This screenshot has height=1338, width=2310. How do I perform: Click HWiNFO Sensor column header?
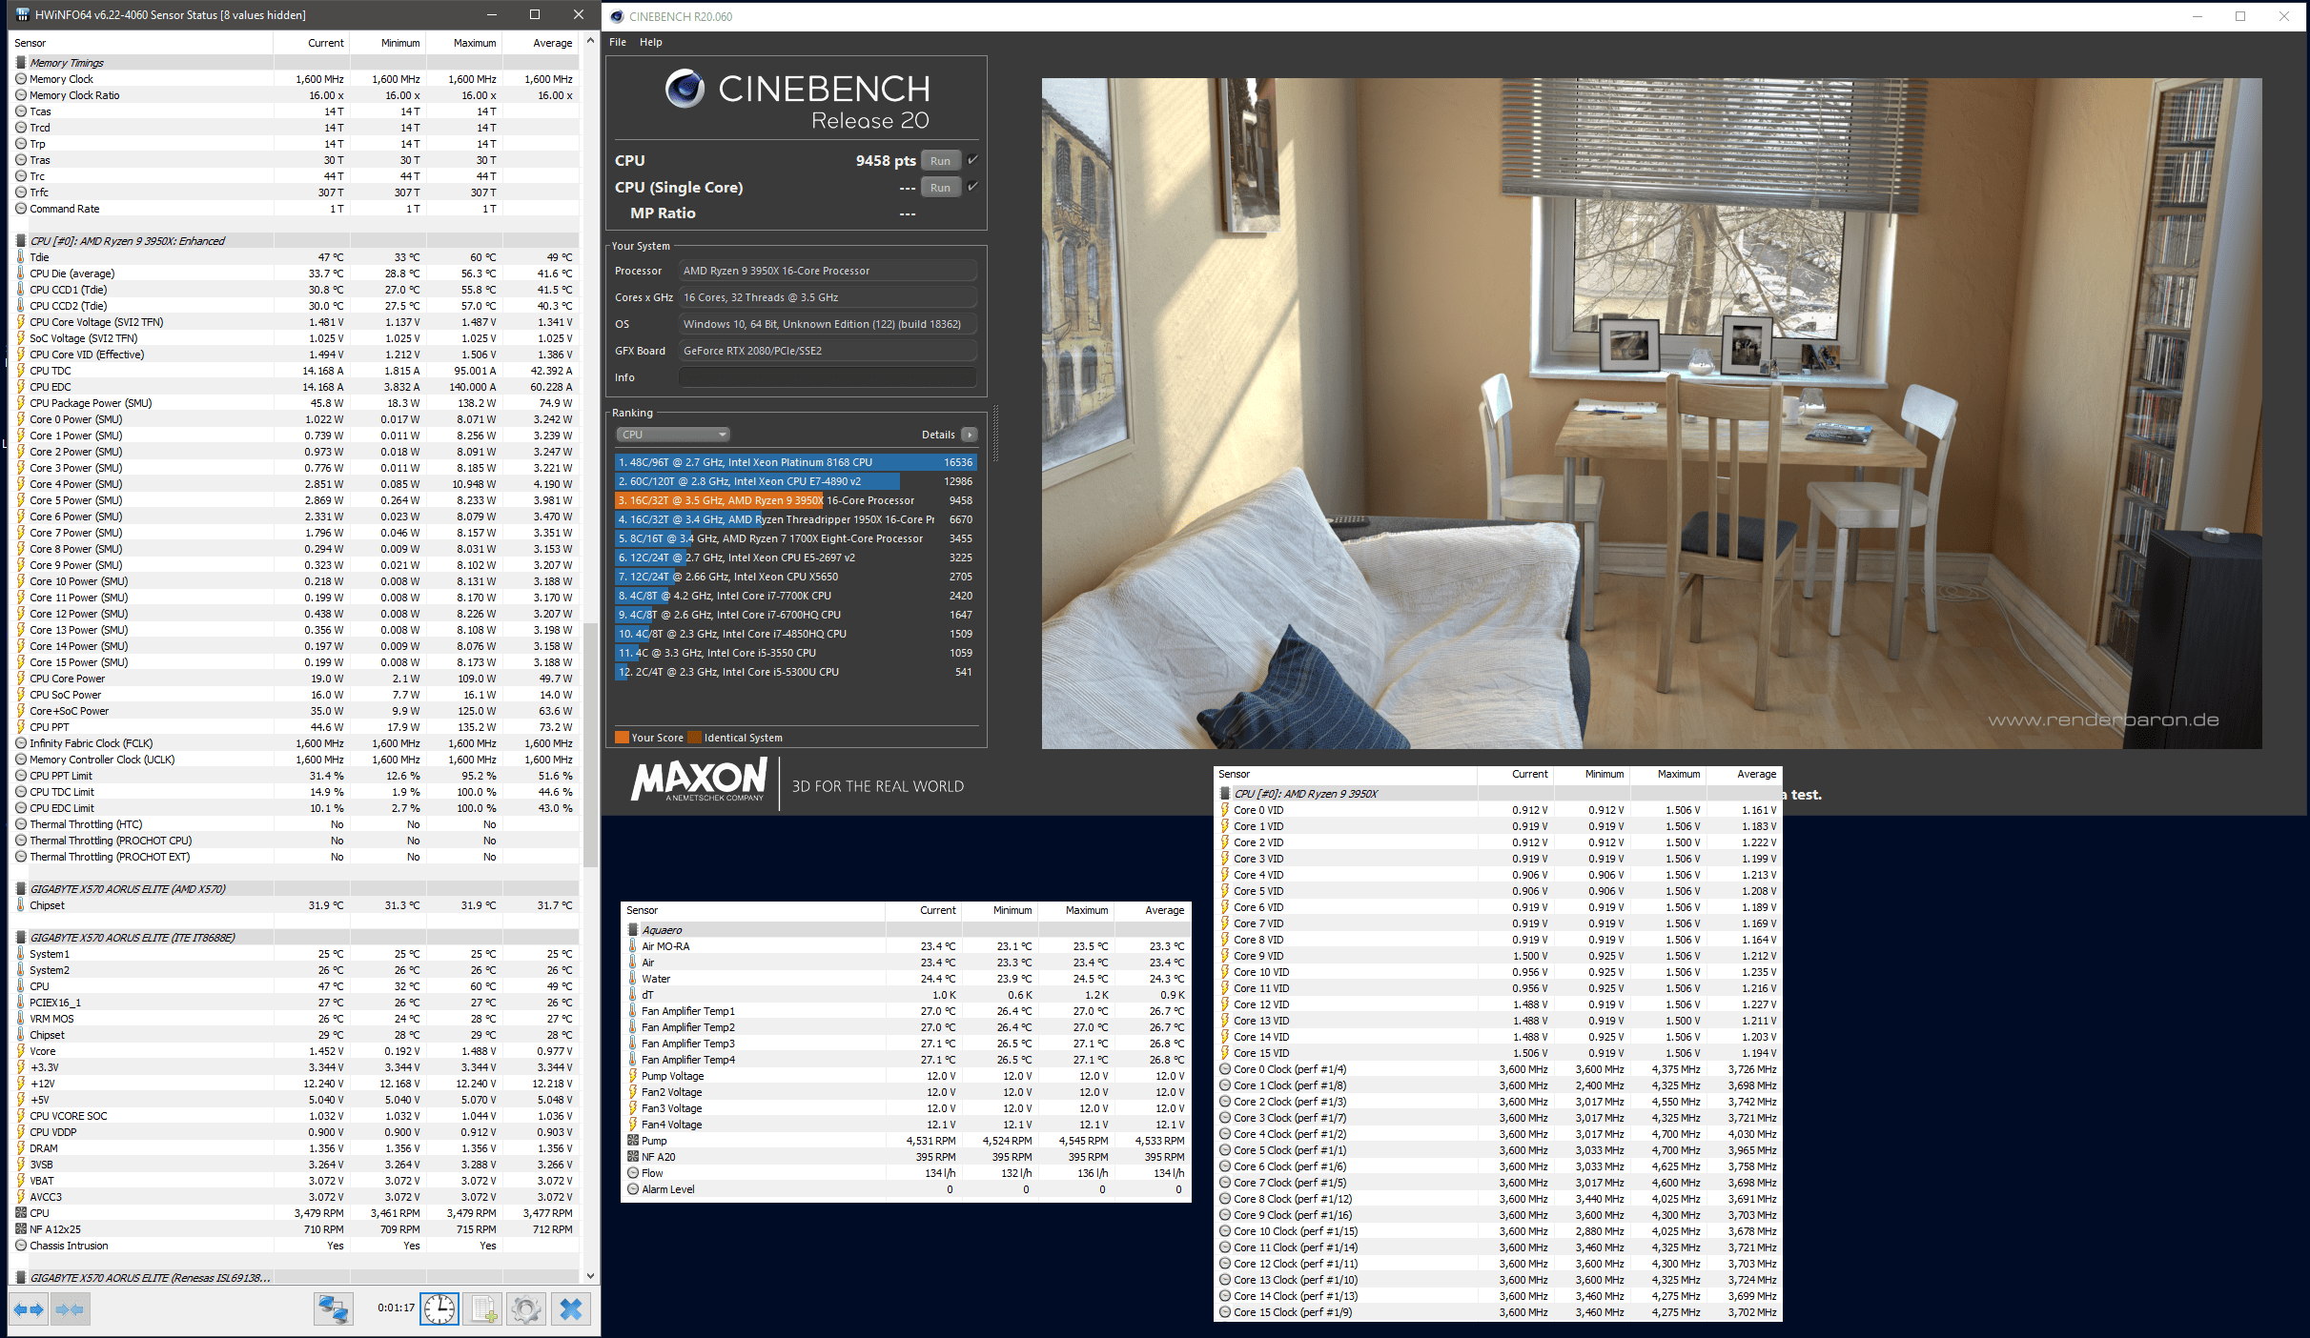141,43
